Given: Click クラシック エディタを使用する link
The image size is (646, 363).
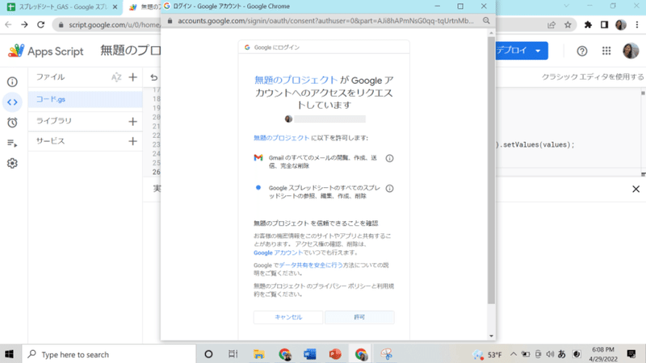Looking at the screenshot, I should tap(593, 77).
